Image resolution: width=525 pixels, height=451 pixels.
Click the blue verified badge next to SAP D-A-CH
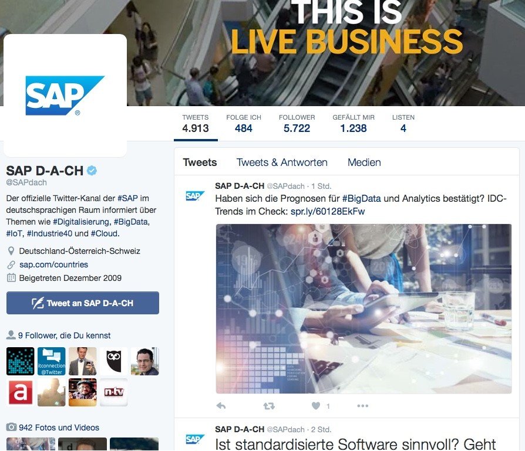(92, 171)
